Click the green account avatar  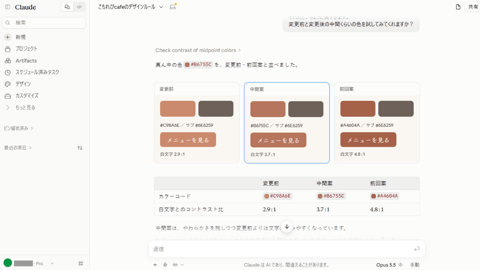pyautogui.click(x=8, y=263)
